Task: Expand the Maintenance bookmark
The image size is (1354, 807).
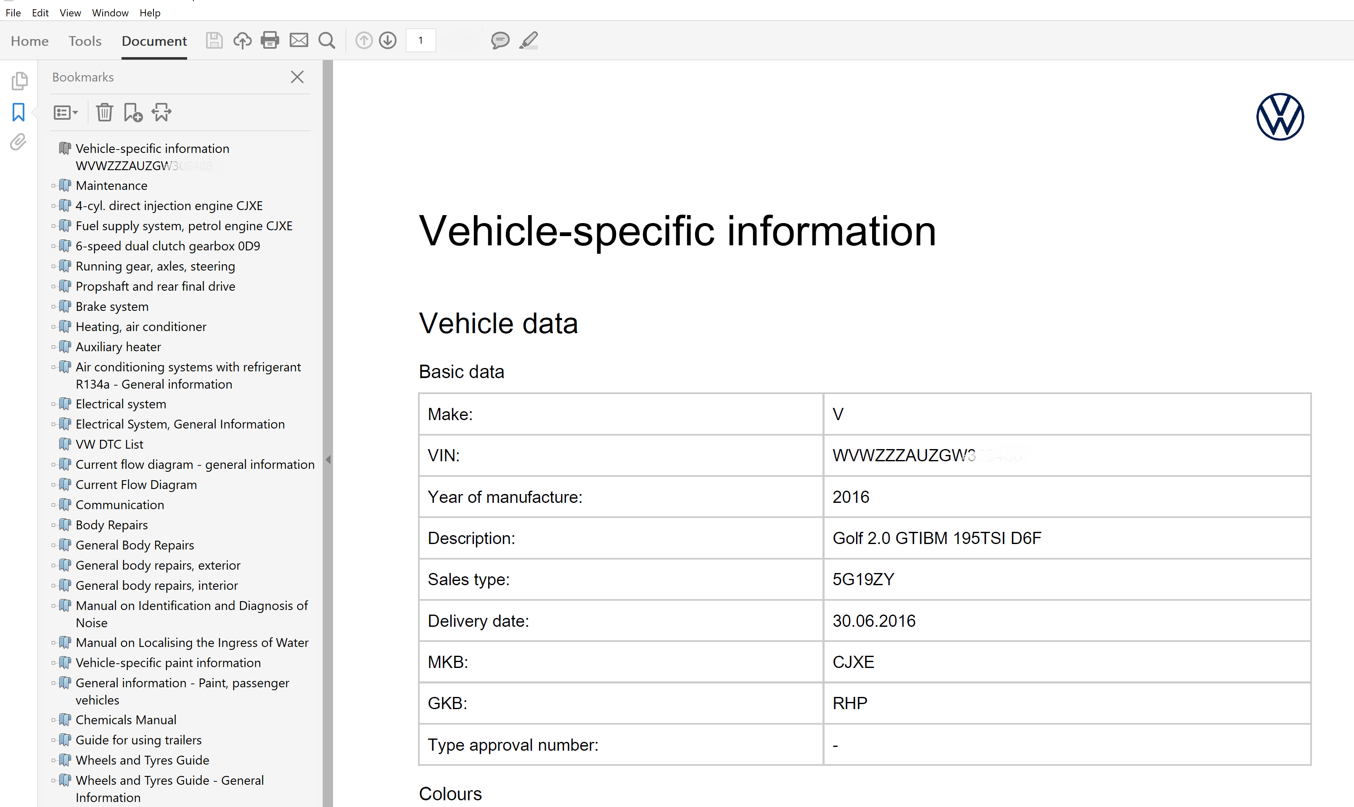Action: pos(53,186)
